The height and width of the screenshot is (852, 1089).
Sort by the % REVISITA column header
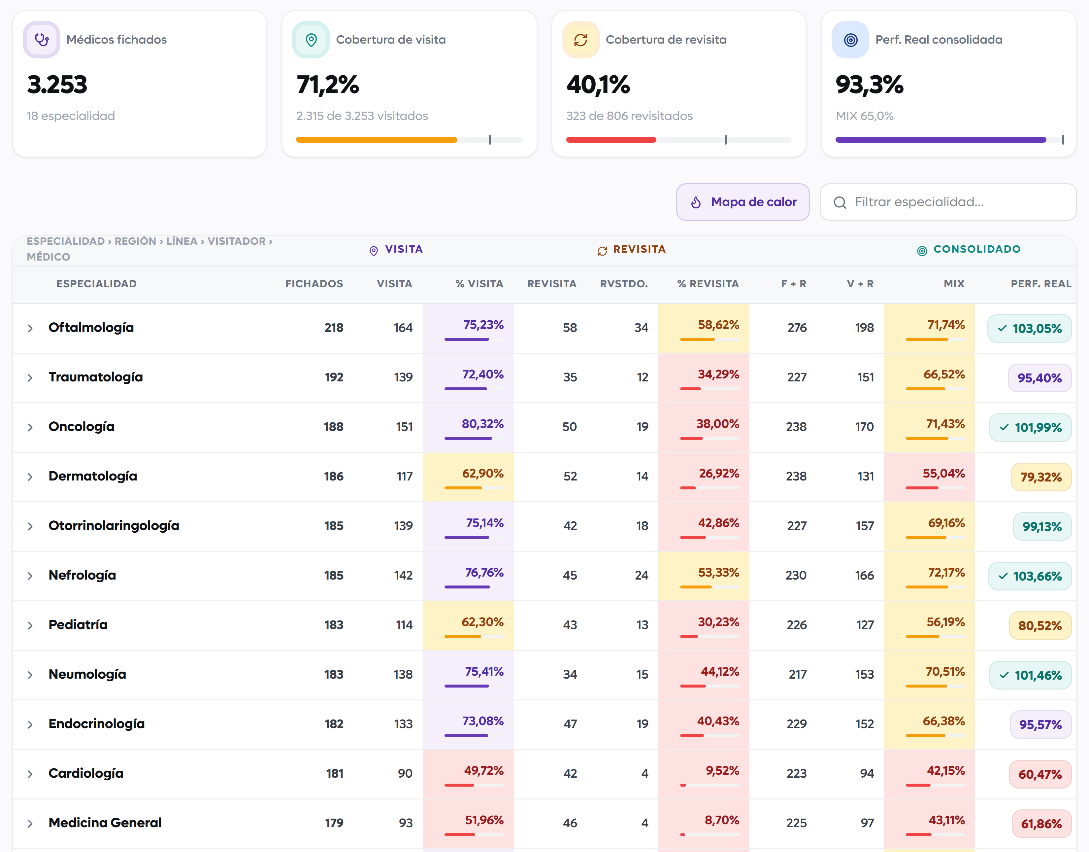(x=708, y=284)
